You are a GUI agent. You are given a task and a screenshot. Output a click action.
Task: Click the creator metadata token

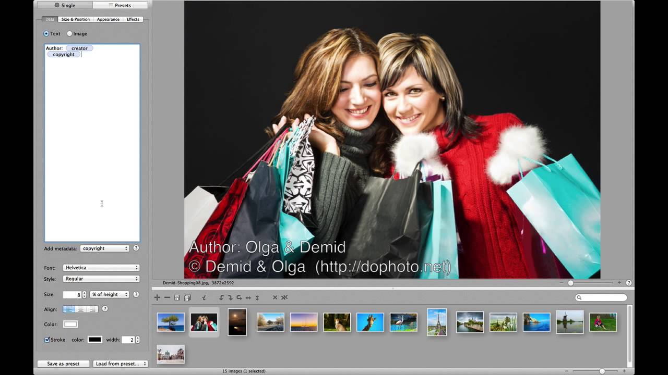click(x=79, y=48)
